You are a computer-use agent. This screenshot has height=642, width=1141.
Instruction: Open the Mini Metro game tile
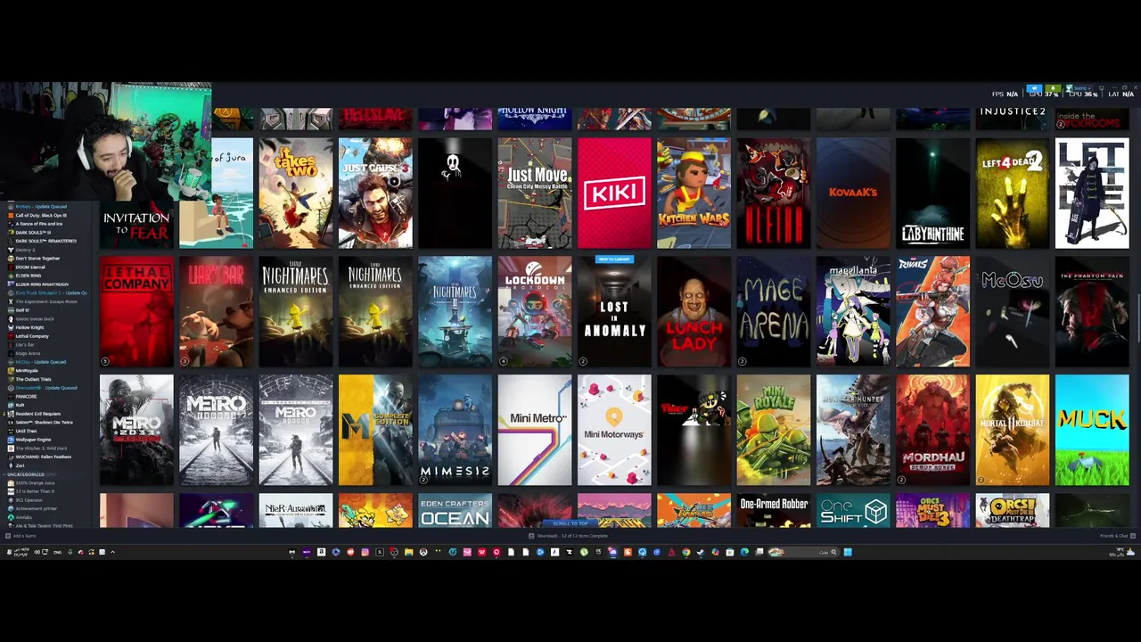[535, 430]
